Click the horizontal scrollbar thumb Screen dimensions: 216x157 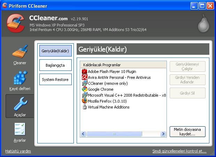(114, 134)
